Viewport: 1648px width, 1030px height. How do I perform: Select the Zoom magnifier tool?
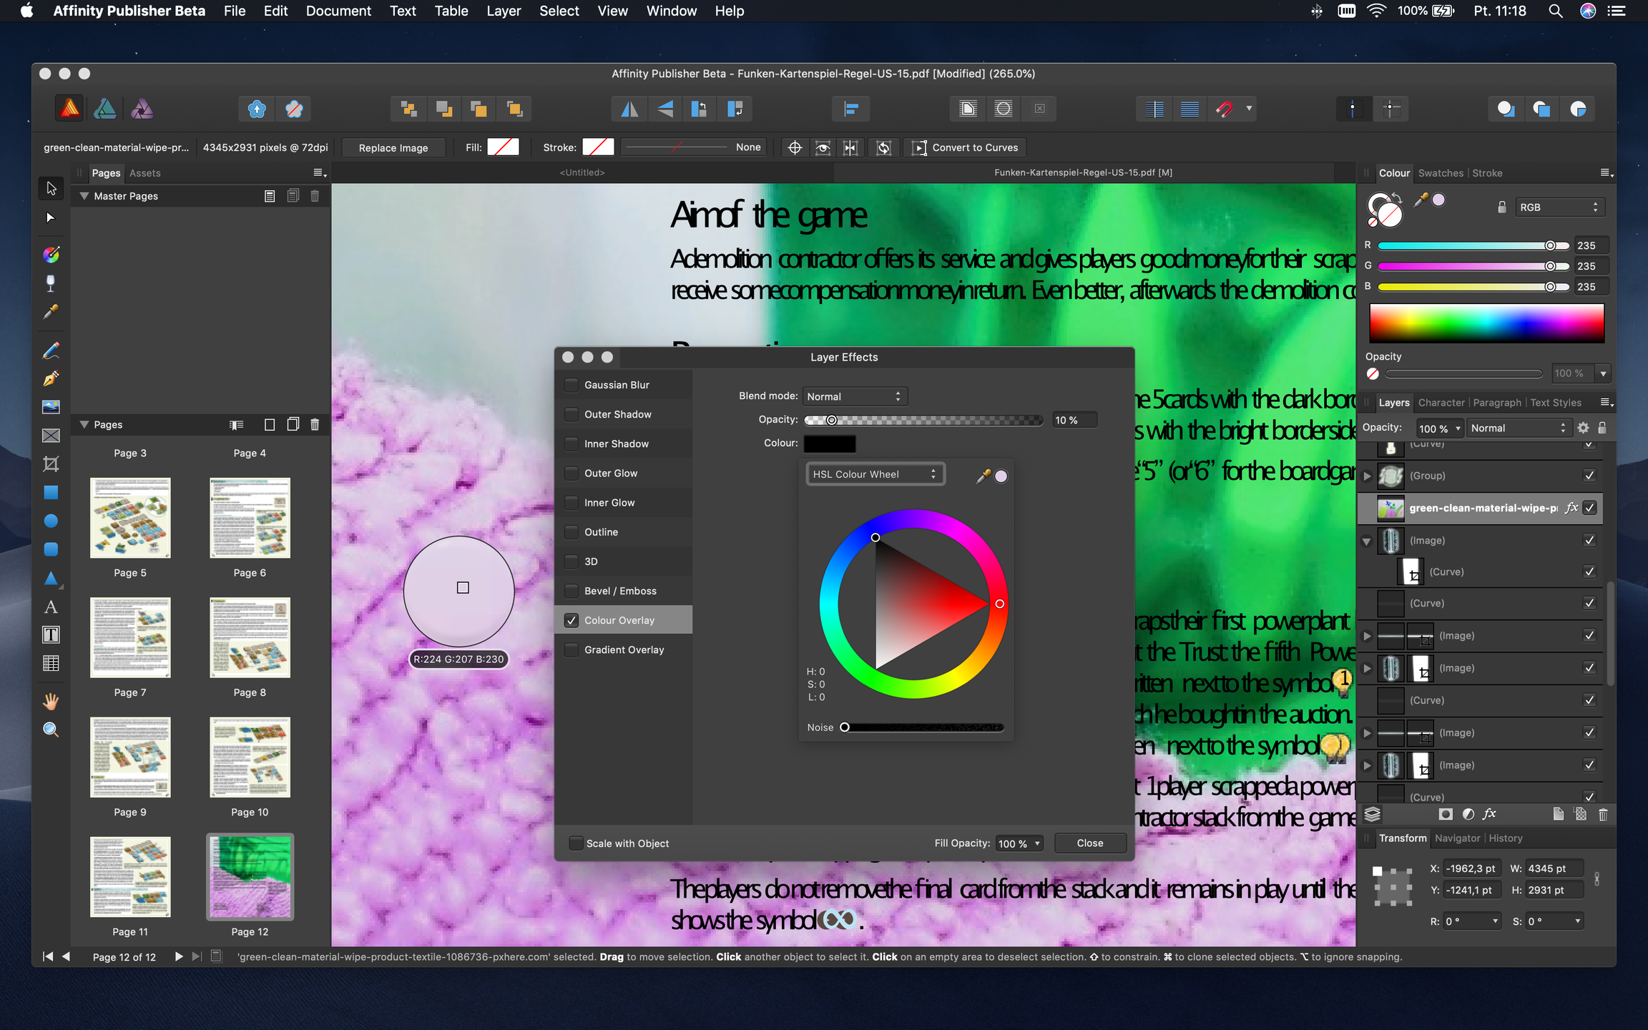tap(51, 730)
